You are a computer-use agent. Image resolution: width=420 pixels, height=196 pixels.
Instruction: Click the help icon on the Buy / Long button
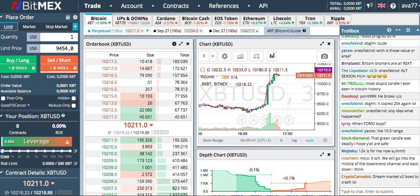(34, 68)
